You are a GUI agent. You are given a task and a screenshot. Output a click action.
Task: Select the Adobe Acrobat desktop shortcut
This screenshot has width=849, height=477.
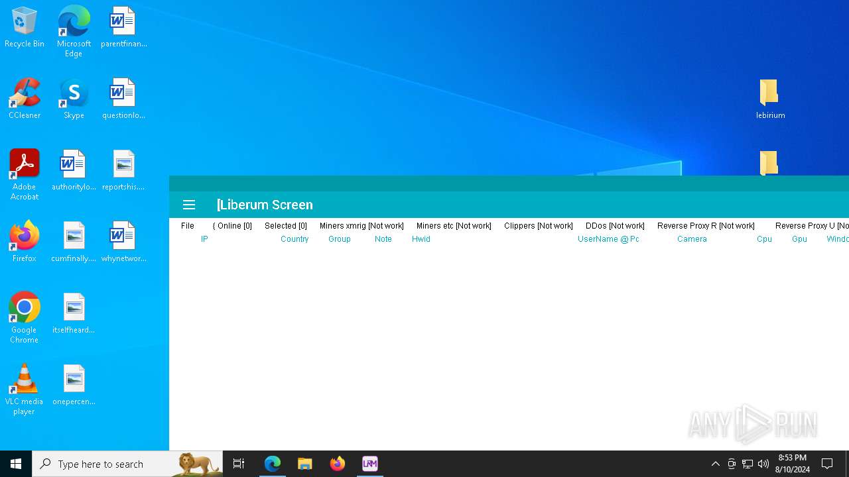[x=25, y=175]
